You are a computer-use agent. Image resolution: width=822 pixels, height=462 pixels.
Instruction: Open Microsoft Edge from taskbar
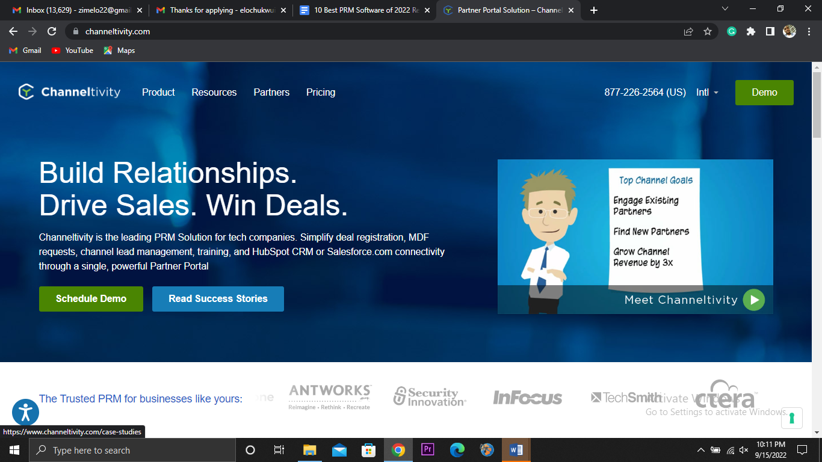[x=457, y=450]
